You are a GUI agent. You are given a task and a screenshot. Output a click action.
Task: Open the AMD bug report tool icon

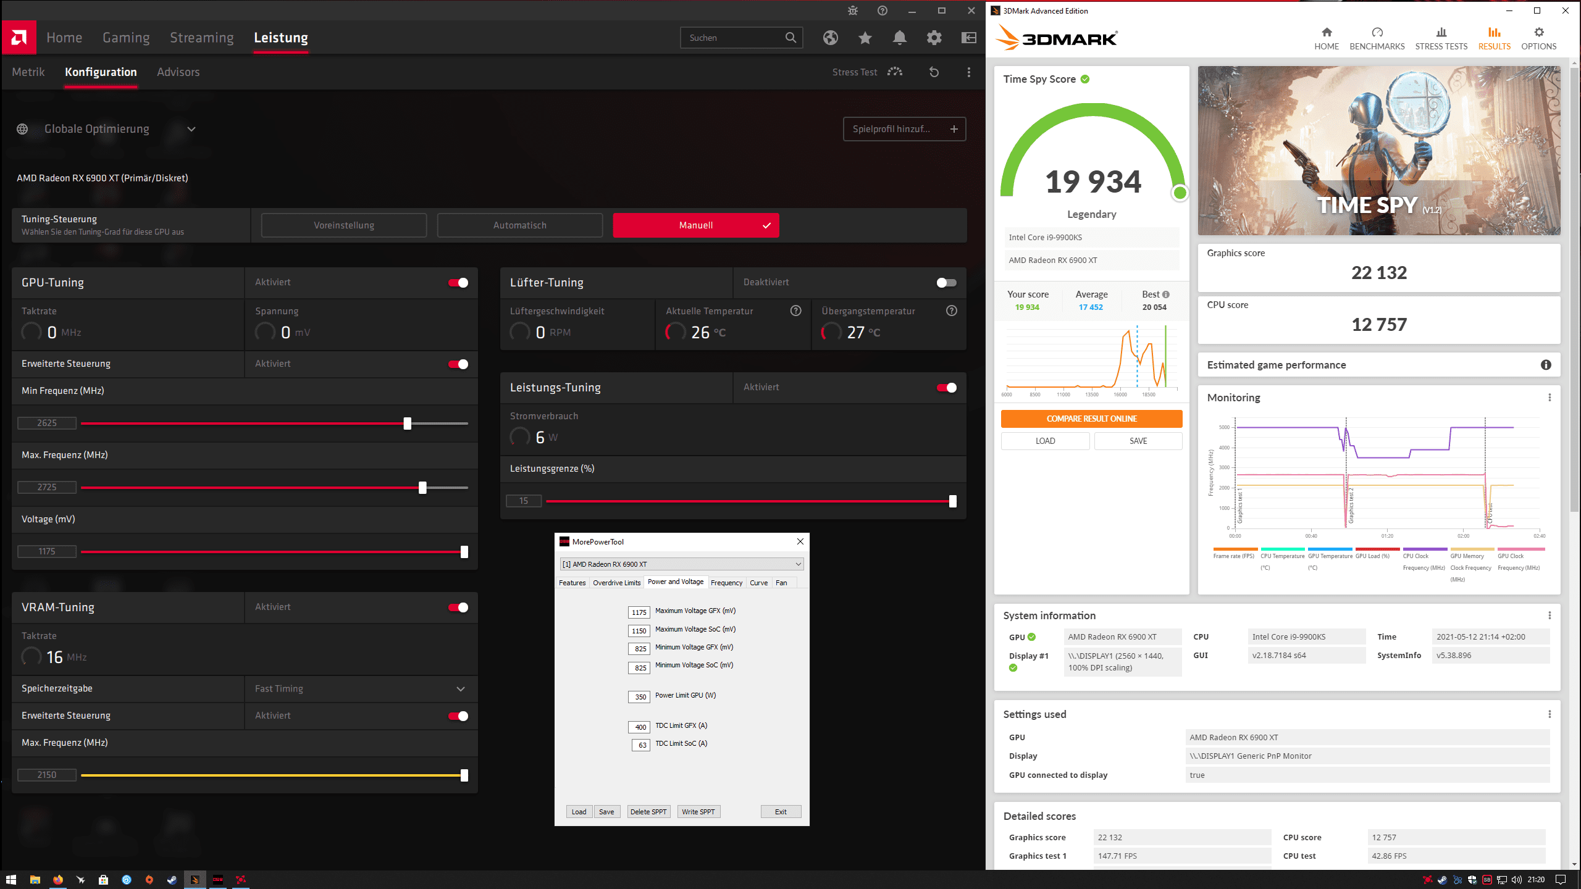tap(853, 10)
